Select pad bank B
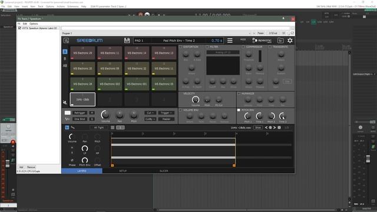Image resolution: width=377 pixels, height=212 pixels. (x=65, y=59)
